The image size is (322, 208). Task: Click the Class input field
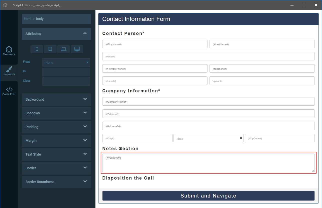(x=66, y=81)
